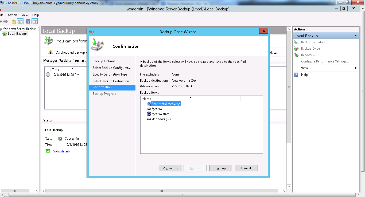Click the Backup Once Wizard title bar icon
This screenshot has width=365, height=197.
(x=91, y=32)
